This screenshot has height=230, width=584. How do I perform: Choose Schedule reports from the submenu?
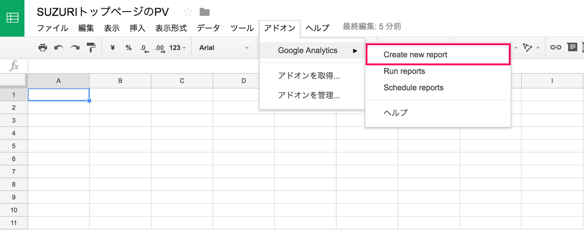click(x=413, y=88)
